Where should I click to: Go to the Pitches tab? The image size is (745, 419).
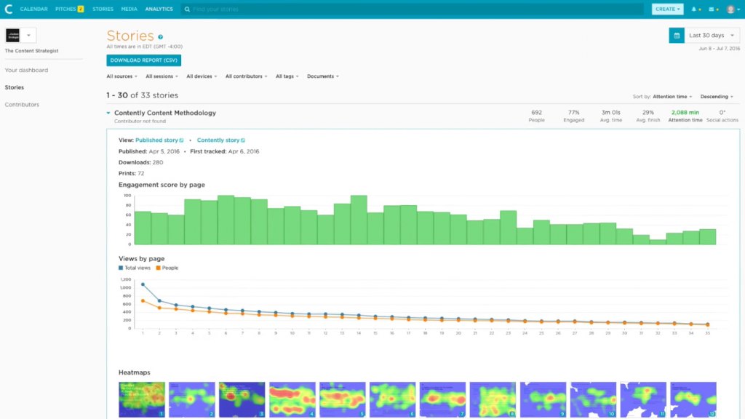tap(65, 9)
